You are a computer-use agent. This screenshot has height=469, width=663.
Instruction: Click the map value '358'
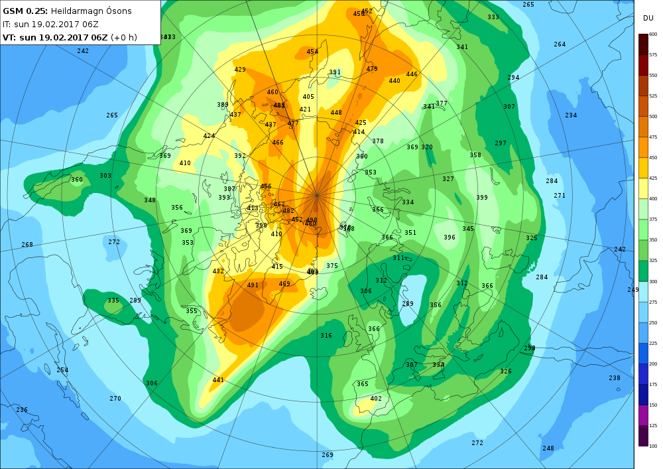(x=475, y=155)
